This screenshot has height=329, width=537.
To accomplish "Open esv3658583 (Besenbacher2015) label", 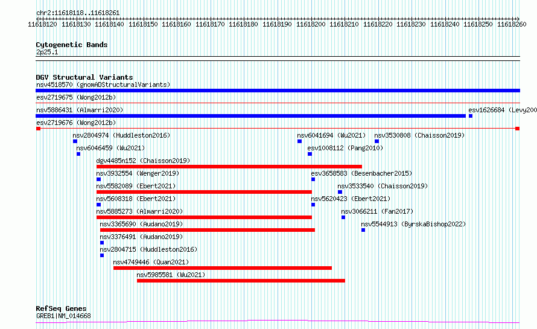I will [361, 173].
